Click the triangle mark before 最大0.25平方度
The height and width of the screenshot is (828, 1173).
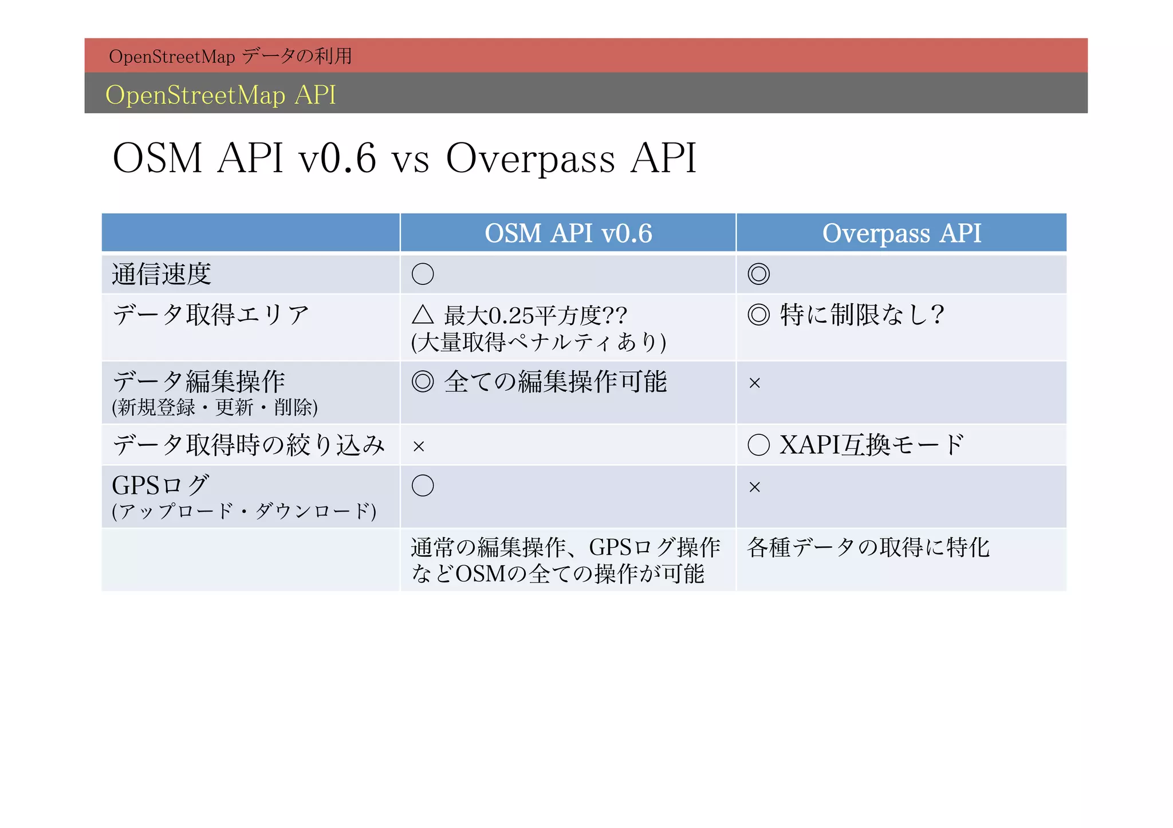coord(423,315)
